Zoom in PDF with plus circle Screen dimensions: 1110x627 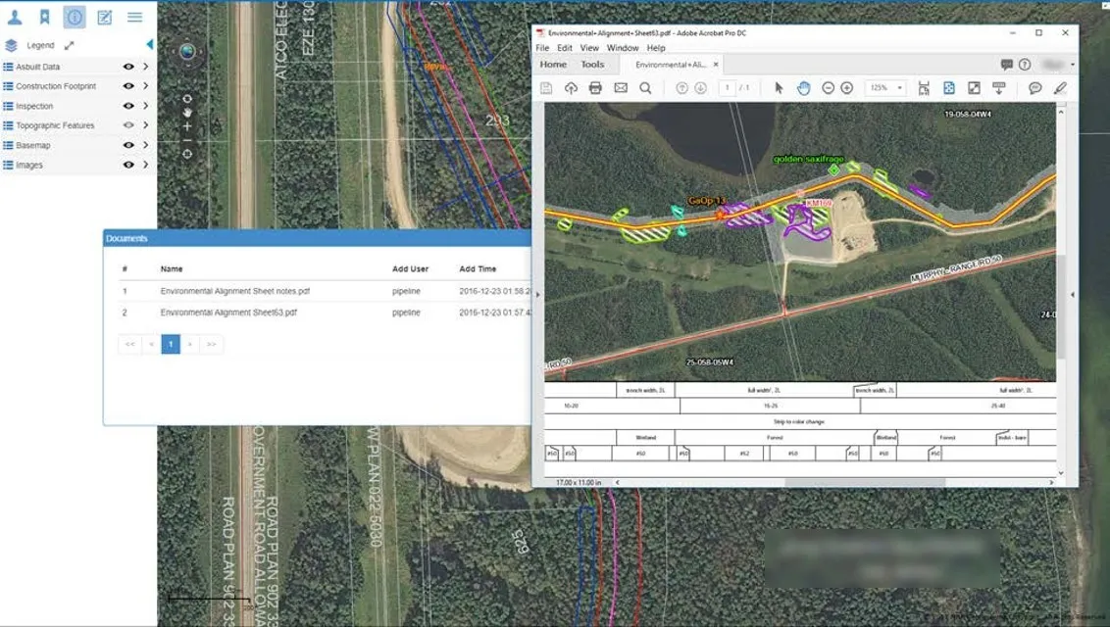point(846,88)
